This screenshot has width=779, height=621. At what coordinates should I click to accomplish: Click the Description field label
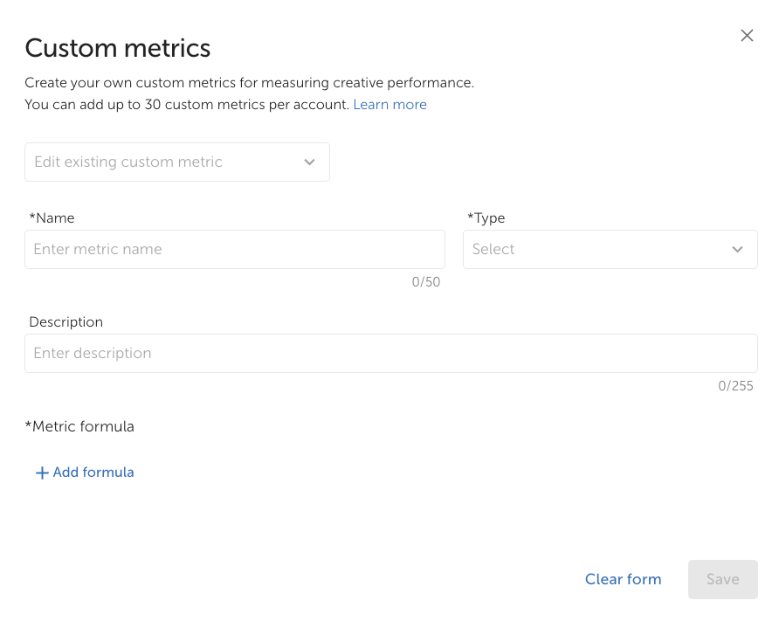pos(66,322)
